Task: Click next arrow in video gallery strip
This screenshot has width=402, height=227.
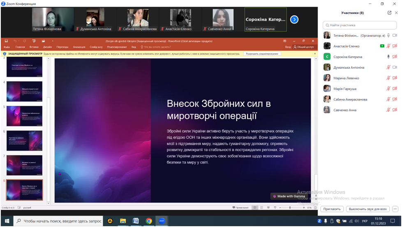Action: pyautogui.click(x=294, y=19)
